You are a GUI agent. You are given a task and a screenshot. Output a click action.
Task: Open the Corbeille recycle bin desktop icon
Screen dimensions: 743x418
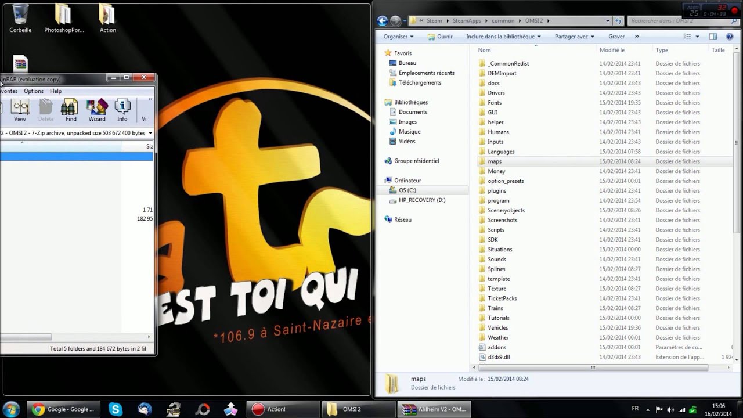[20, 18]
